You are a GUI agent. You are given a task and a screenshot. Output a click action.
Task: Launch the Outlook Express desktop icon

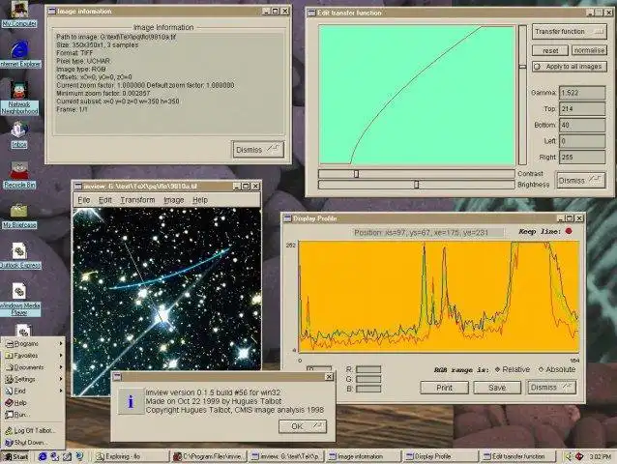(x=19, y=255)
